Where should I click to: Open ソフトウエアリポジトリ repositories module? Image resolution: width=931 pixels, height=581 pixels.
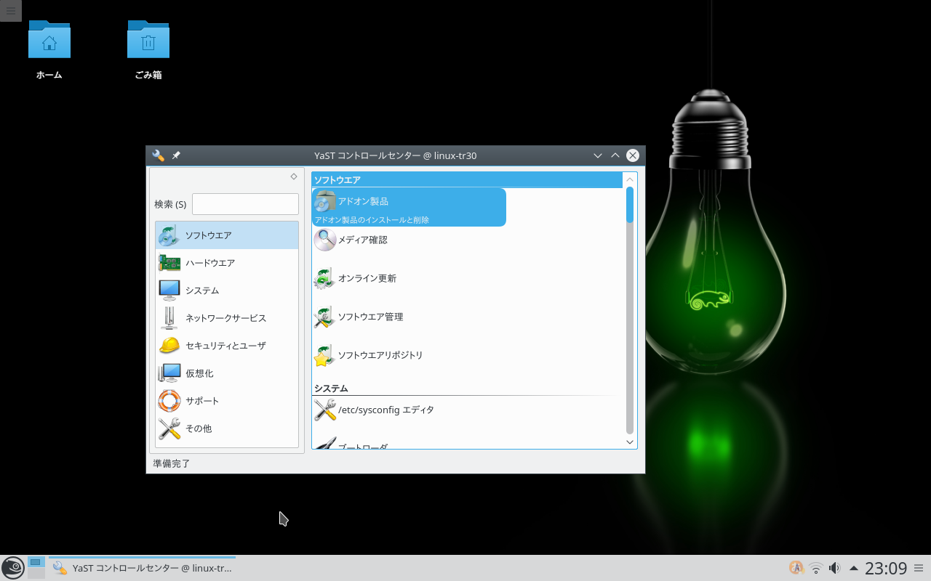click(380, 355)
